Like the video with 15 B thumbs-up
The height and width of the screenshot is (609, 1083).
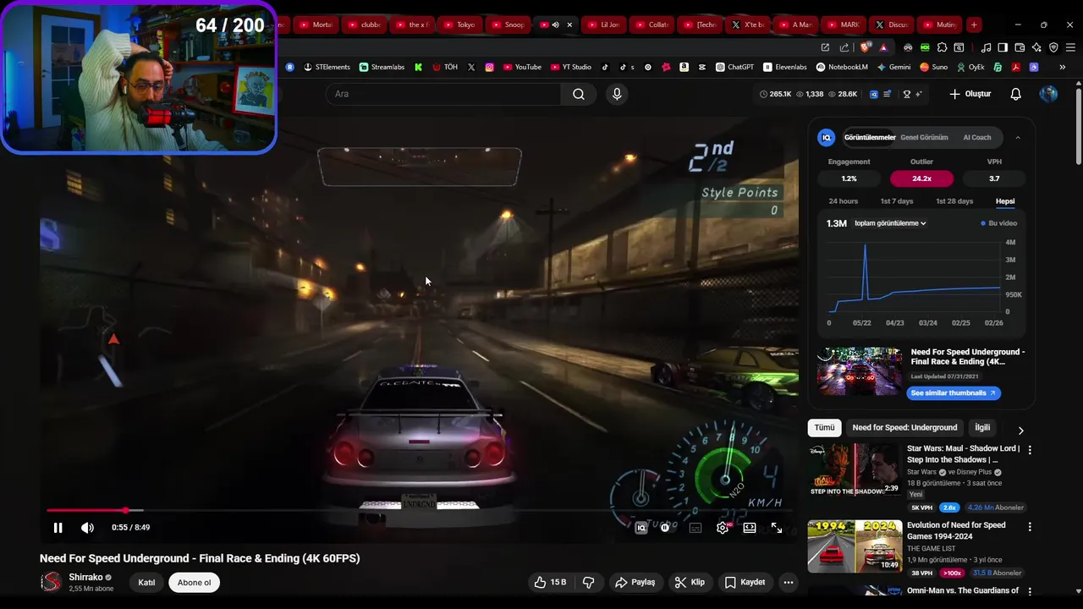(550, 582)
